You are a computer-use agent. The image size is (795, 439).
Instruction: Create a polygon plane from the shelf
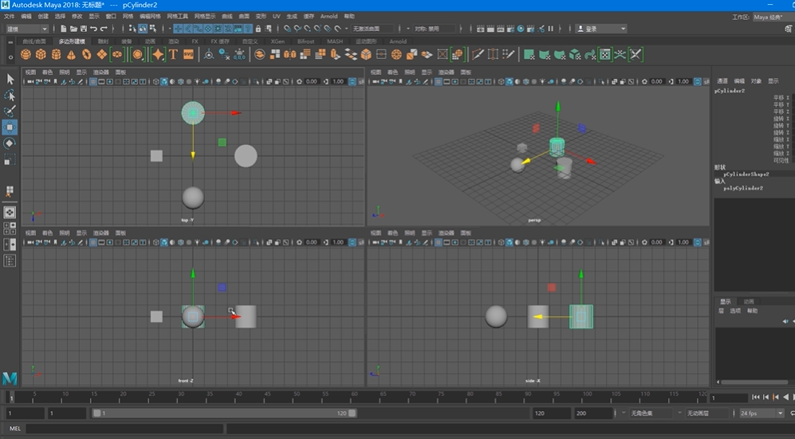tap(102, 54)
